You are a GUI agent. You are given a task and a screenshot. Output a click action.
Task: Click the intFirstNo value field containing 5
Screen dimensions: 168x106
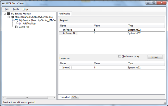[110, 30]
